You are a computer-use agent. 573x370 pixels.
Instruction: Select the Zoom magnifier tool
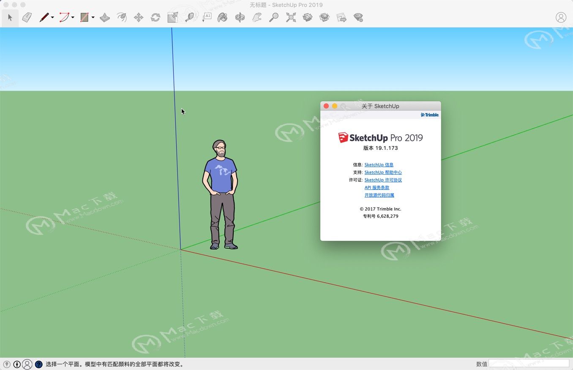274,18
